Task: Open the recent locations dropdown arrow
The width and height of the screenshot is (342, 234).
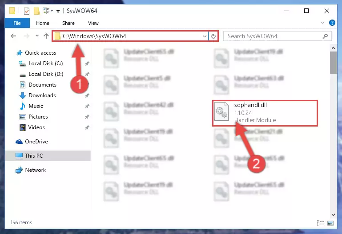Action: [x=37, y=36]
